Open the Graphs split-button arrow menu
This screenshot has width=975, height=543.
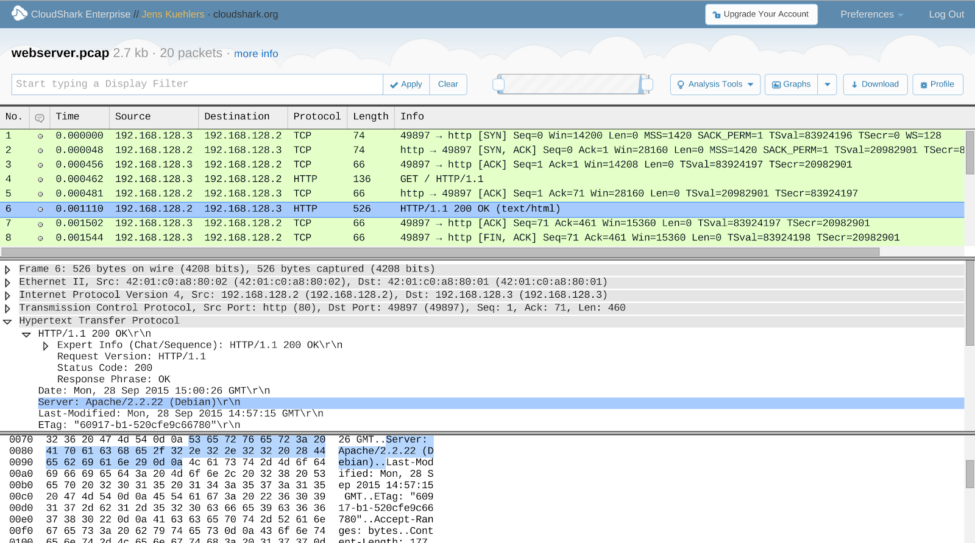coord(828,85)
